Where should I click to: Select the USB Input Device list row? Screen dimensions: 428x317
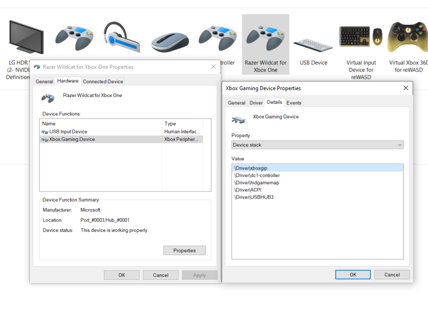[x=122, y=132]
